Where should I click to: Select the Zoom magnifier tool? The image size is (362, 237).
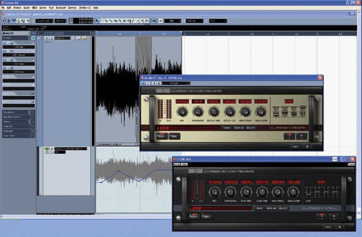pos(120,21)
